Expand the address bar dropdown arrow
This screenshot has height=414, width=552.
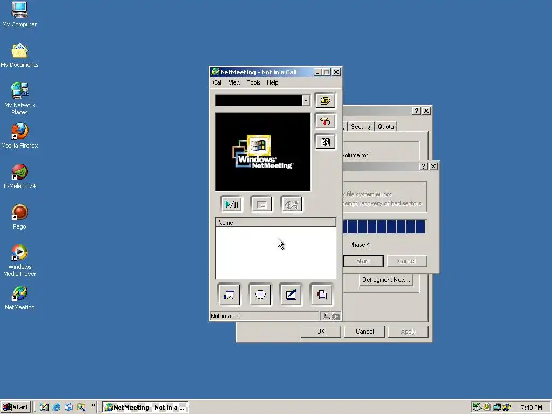306,101
